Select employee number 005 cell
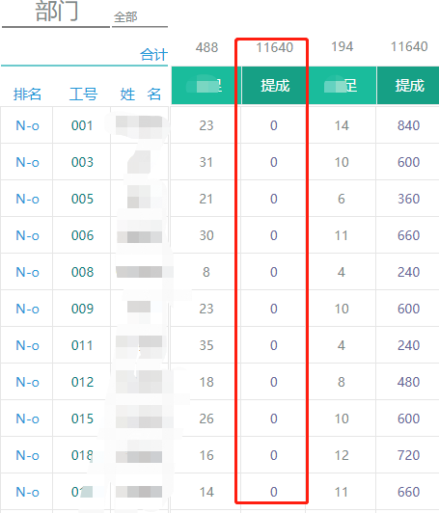Viewport: 439px width, 513px height. pos(82,199)
